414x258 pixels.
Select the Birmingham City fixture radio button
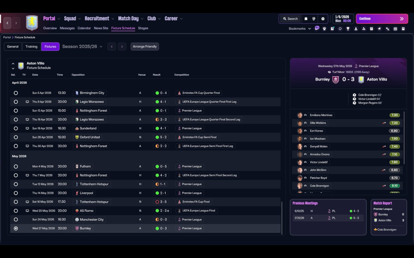(16, 93)
